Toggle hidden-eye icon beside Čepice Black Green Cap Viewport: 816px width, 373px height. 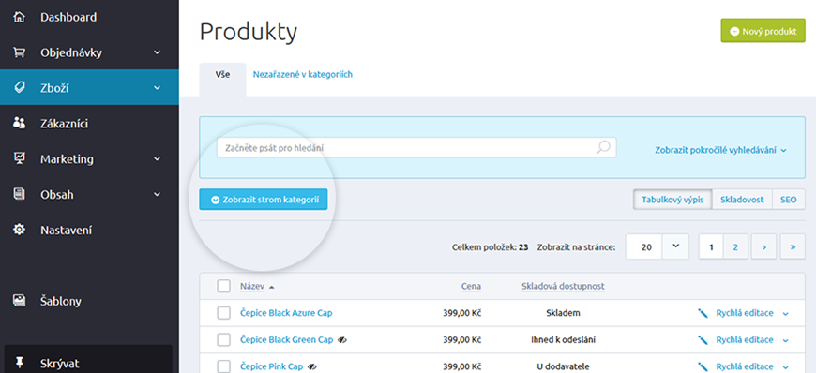point(342,339)
